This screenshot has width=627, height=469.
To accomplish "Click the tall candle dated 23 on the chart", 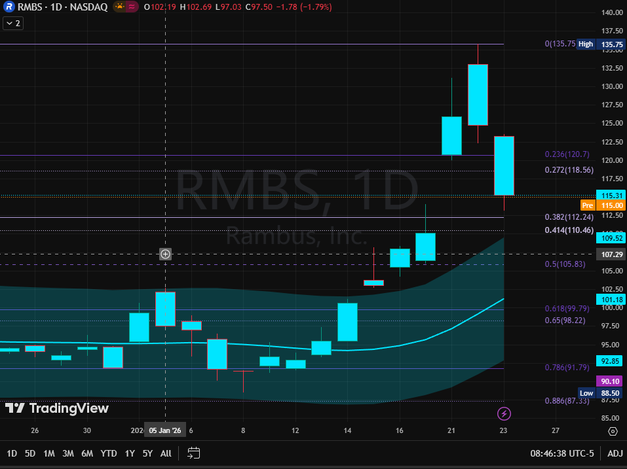I will [x=504, y=165].
